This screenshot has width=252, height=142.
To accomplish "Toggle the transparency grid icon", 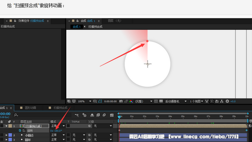I will pyautogui.click(x=161, y=101).
